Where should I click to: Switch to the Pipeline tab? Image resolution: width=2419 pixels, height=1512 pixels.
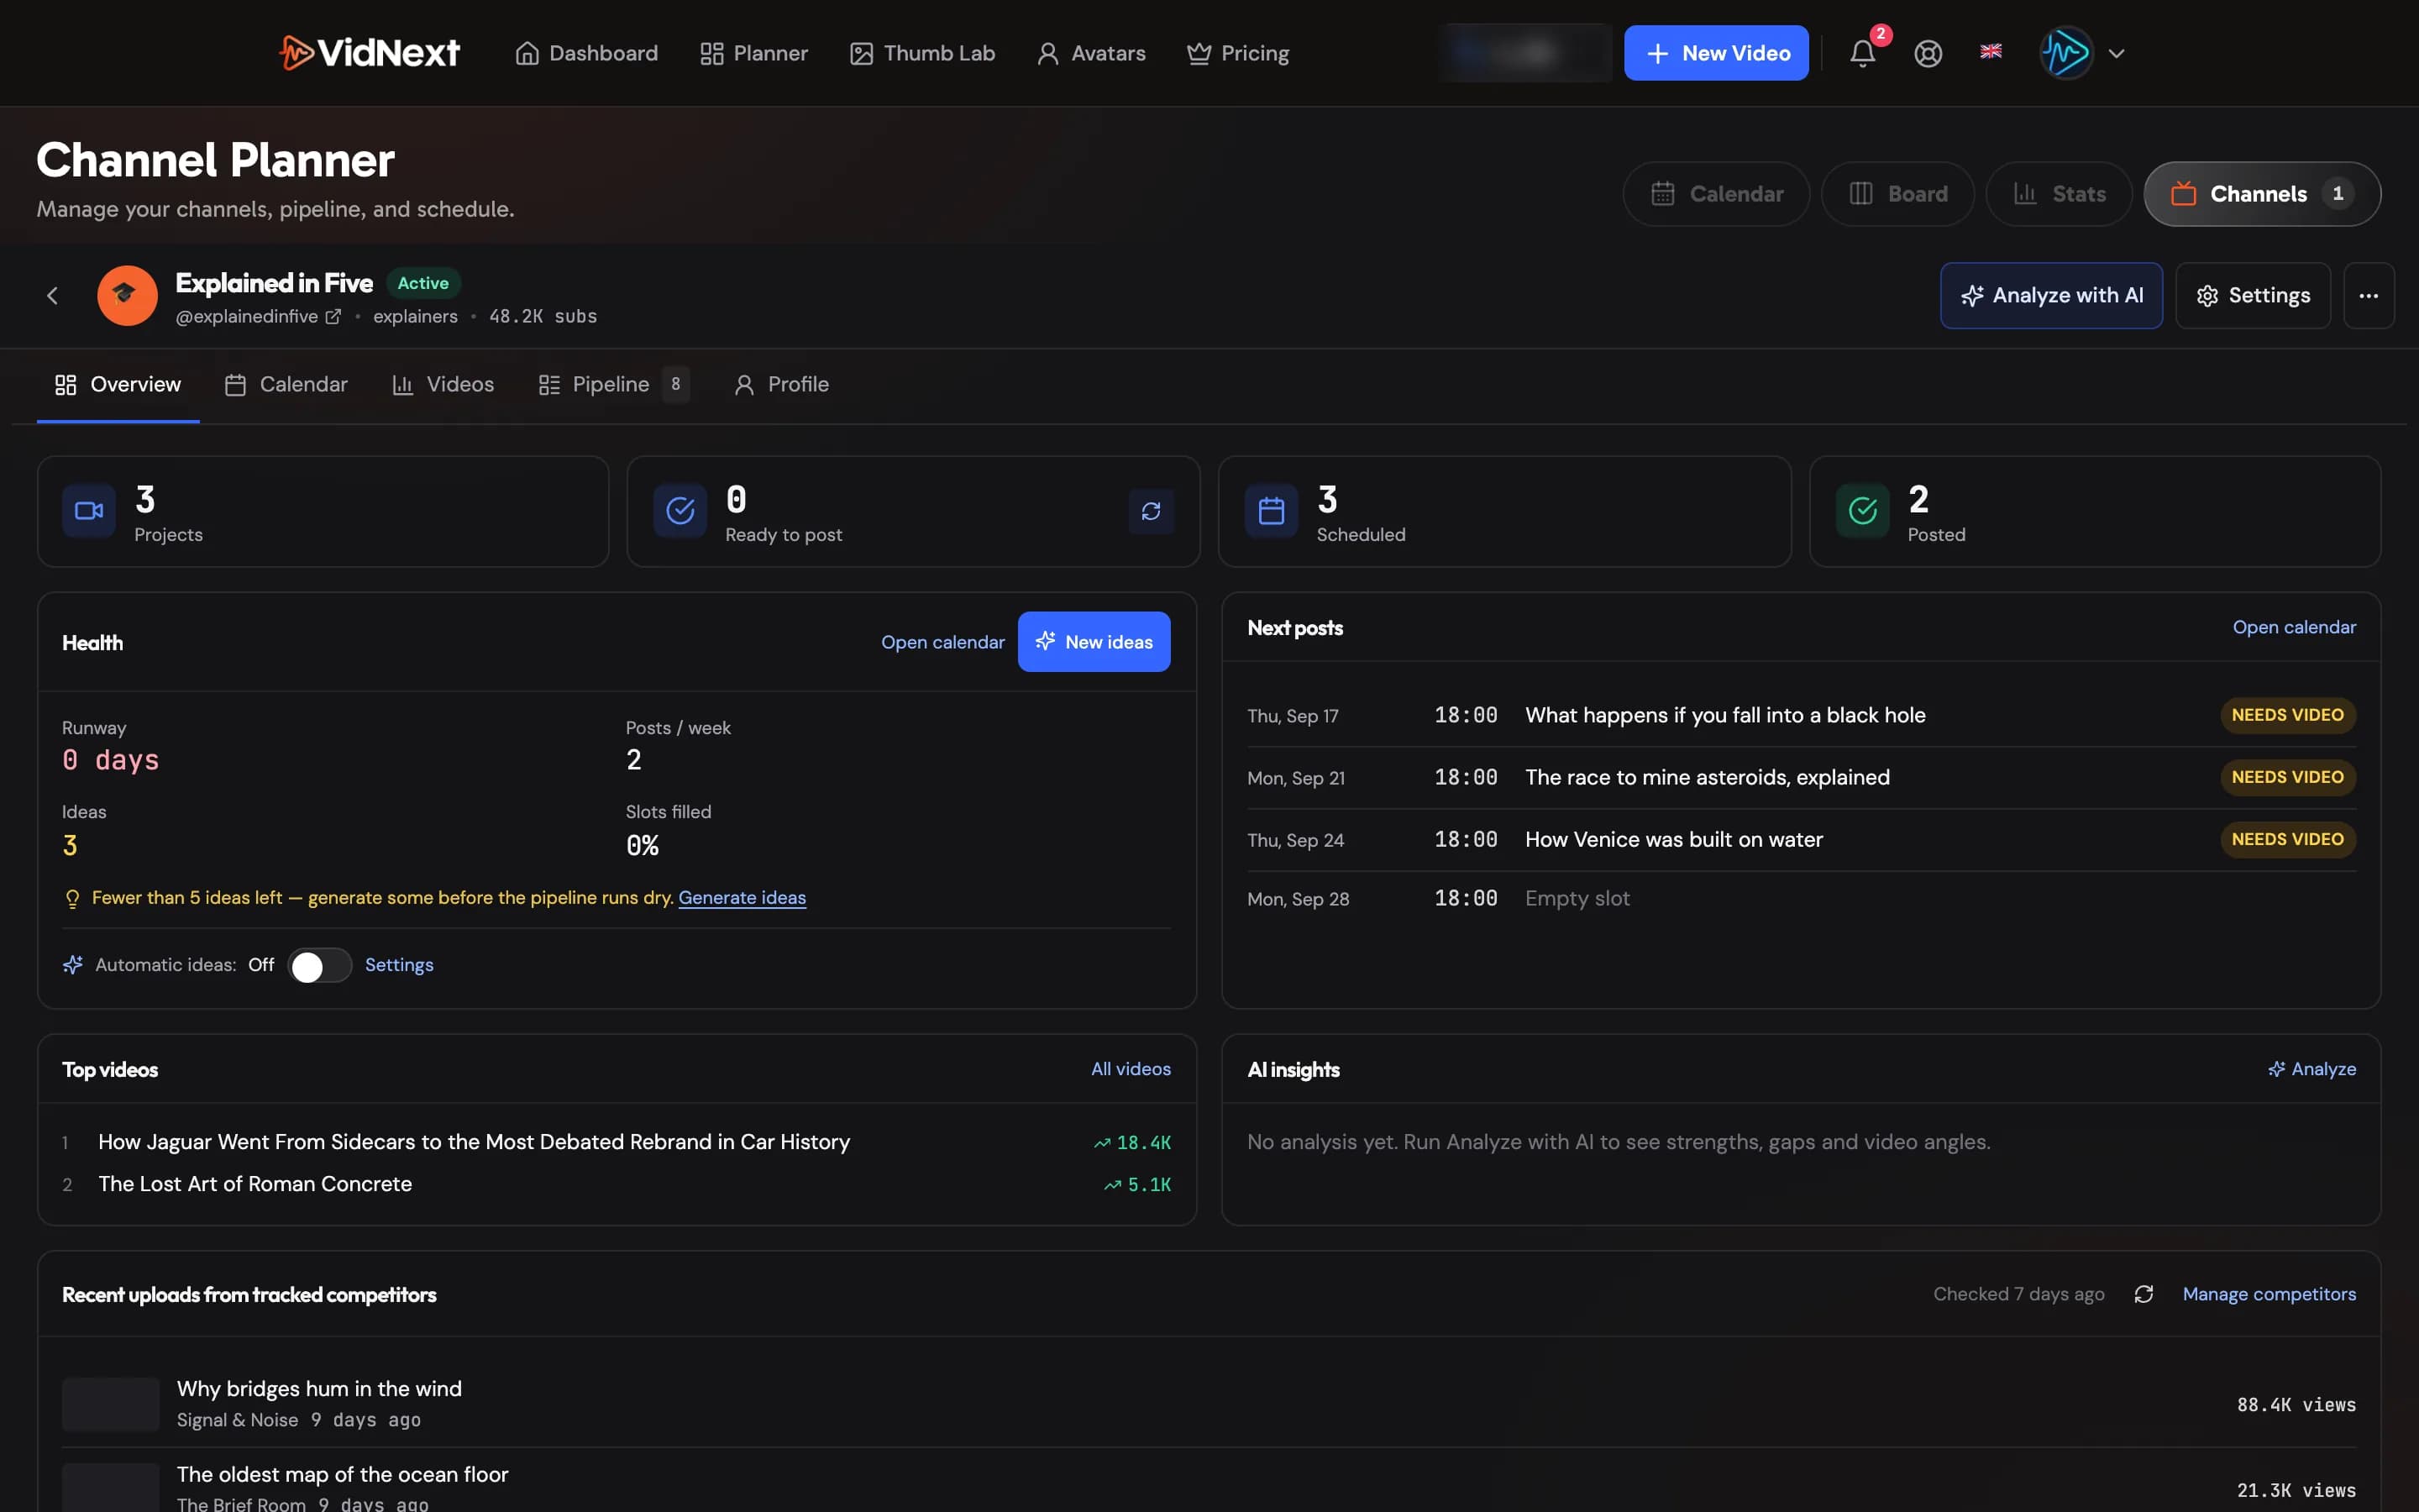click(613, 385)
